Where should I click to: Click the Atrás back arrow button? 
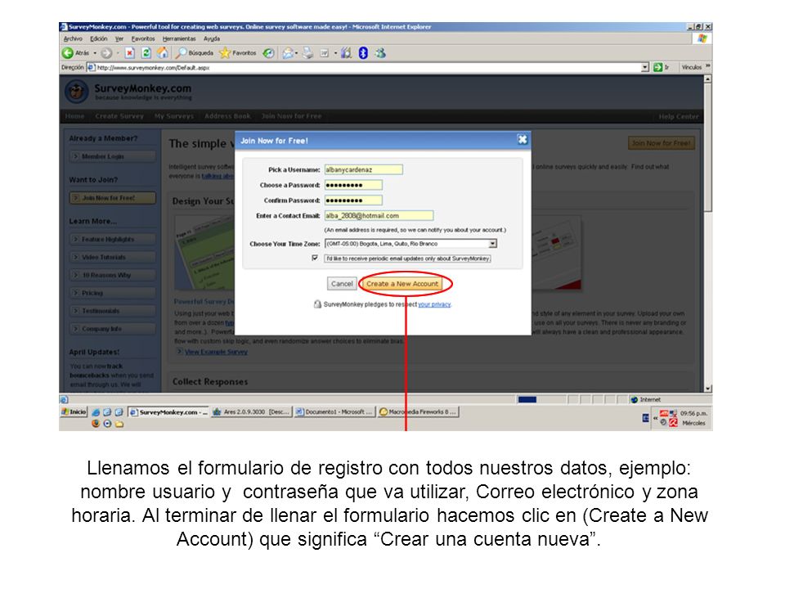pyautogui.click(x=75, y=52)
